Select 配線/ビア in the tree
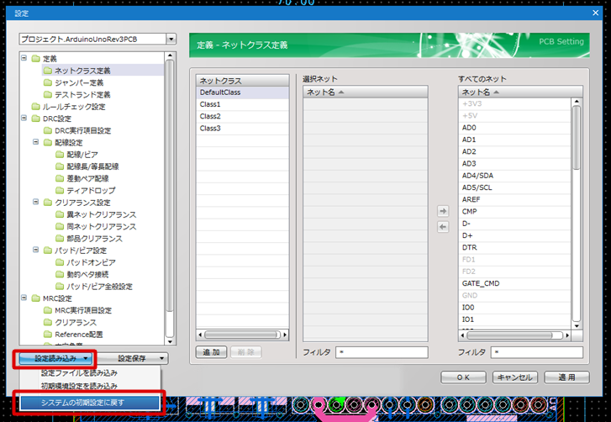 pos(82,155)
